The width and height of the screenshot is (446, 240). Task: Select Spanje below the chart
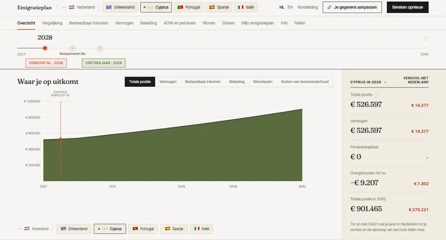[x=174, y=229]
